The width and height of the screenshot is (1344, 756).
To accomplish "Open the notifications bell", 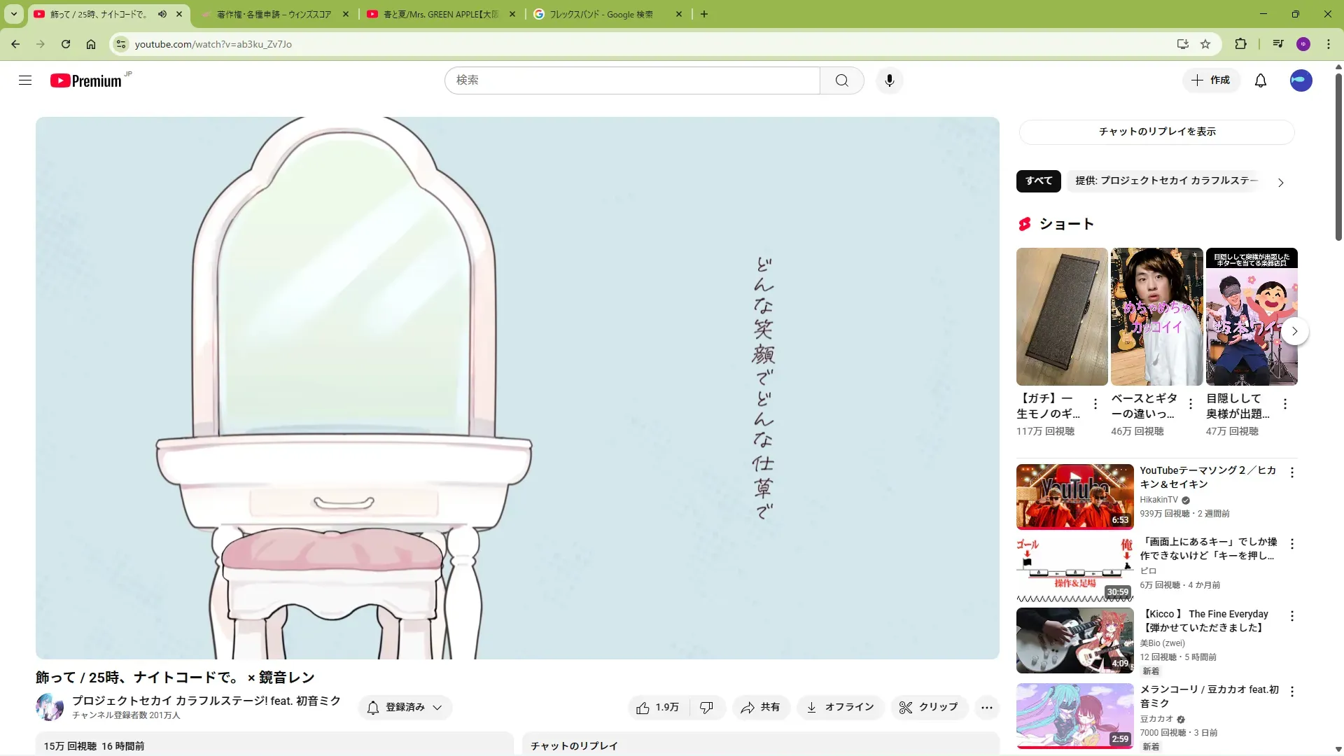I will coord(1260,80).
